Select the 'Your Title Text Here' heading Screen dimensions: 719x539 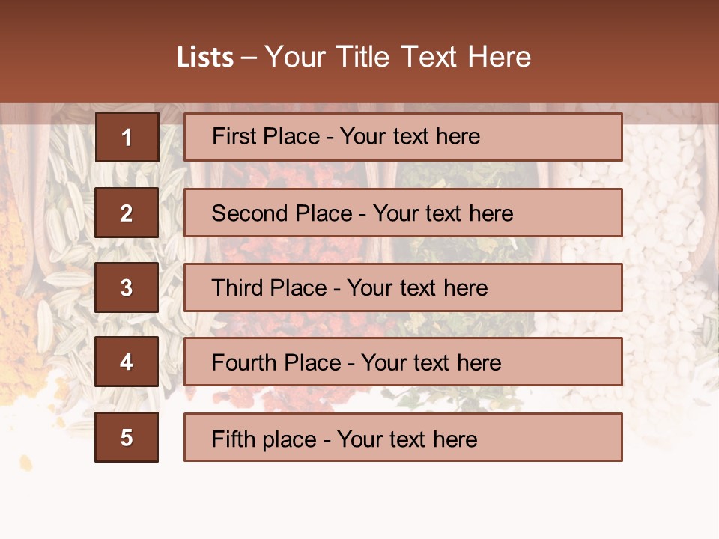point(398,58)
